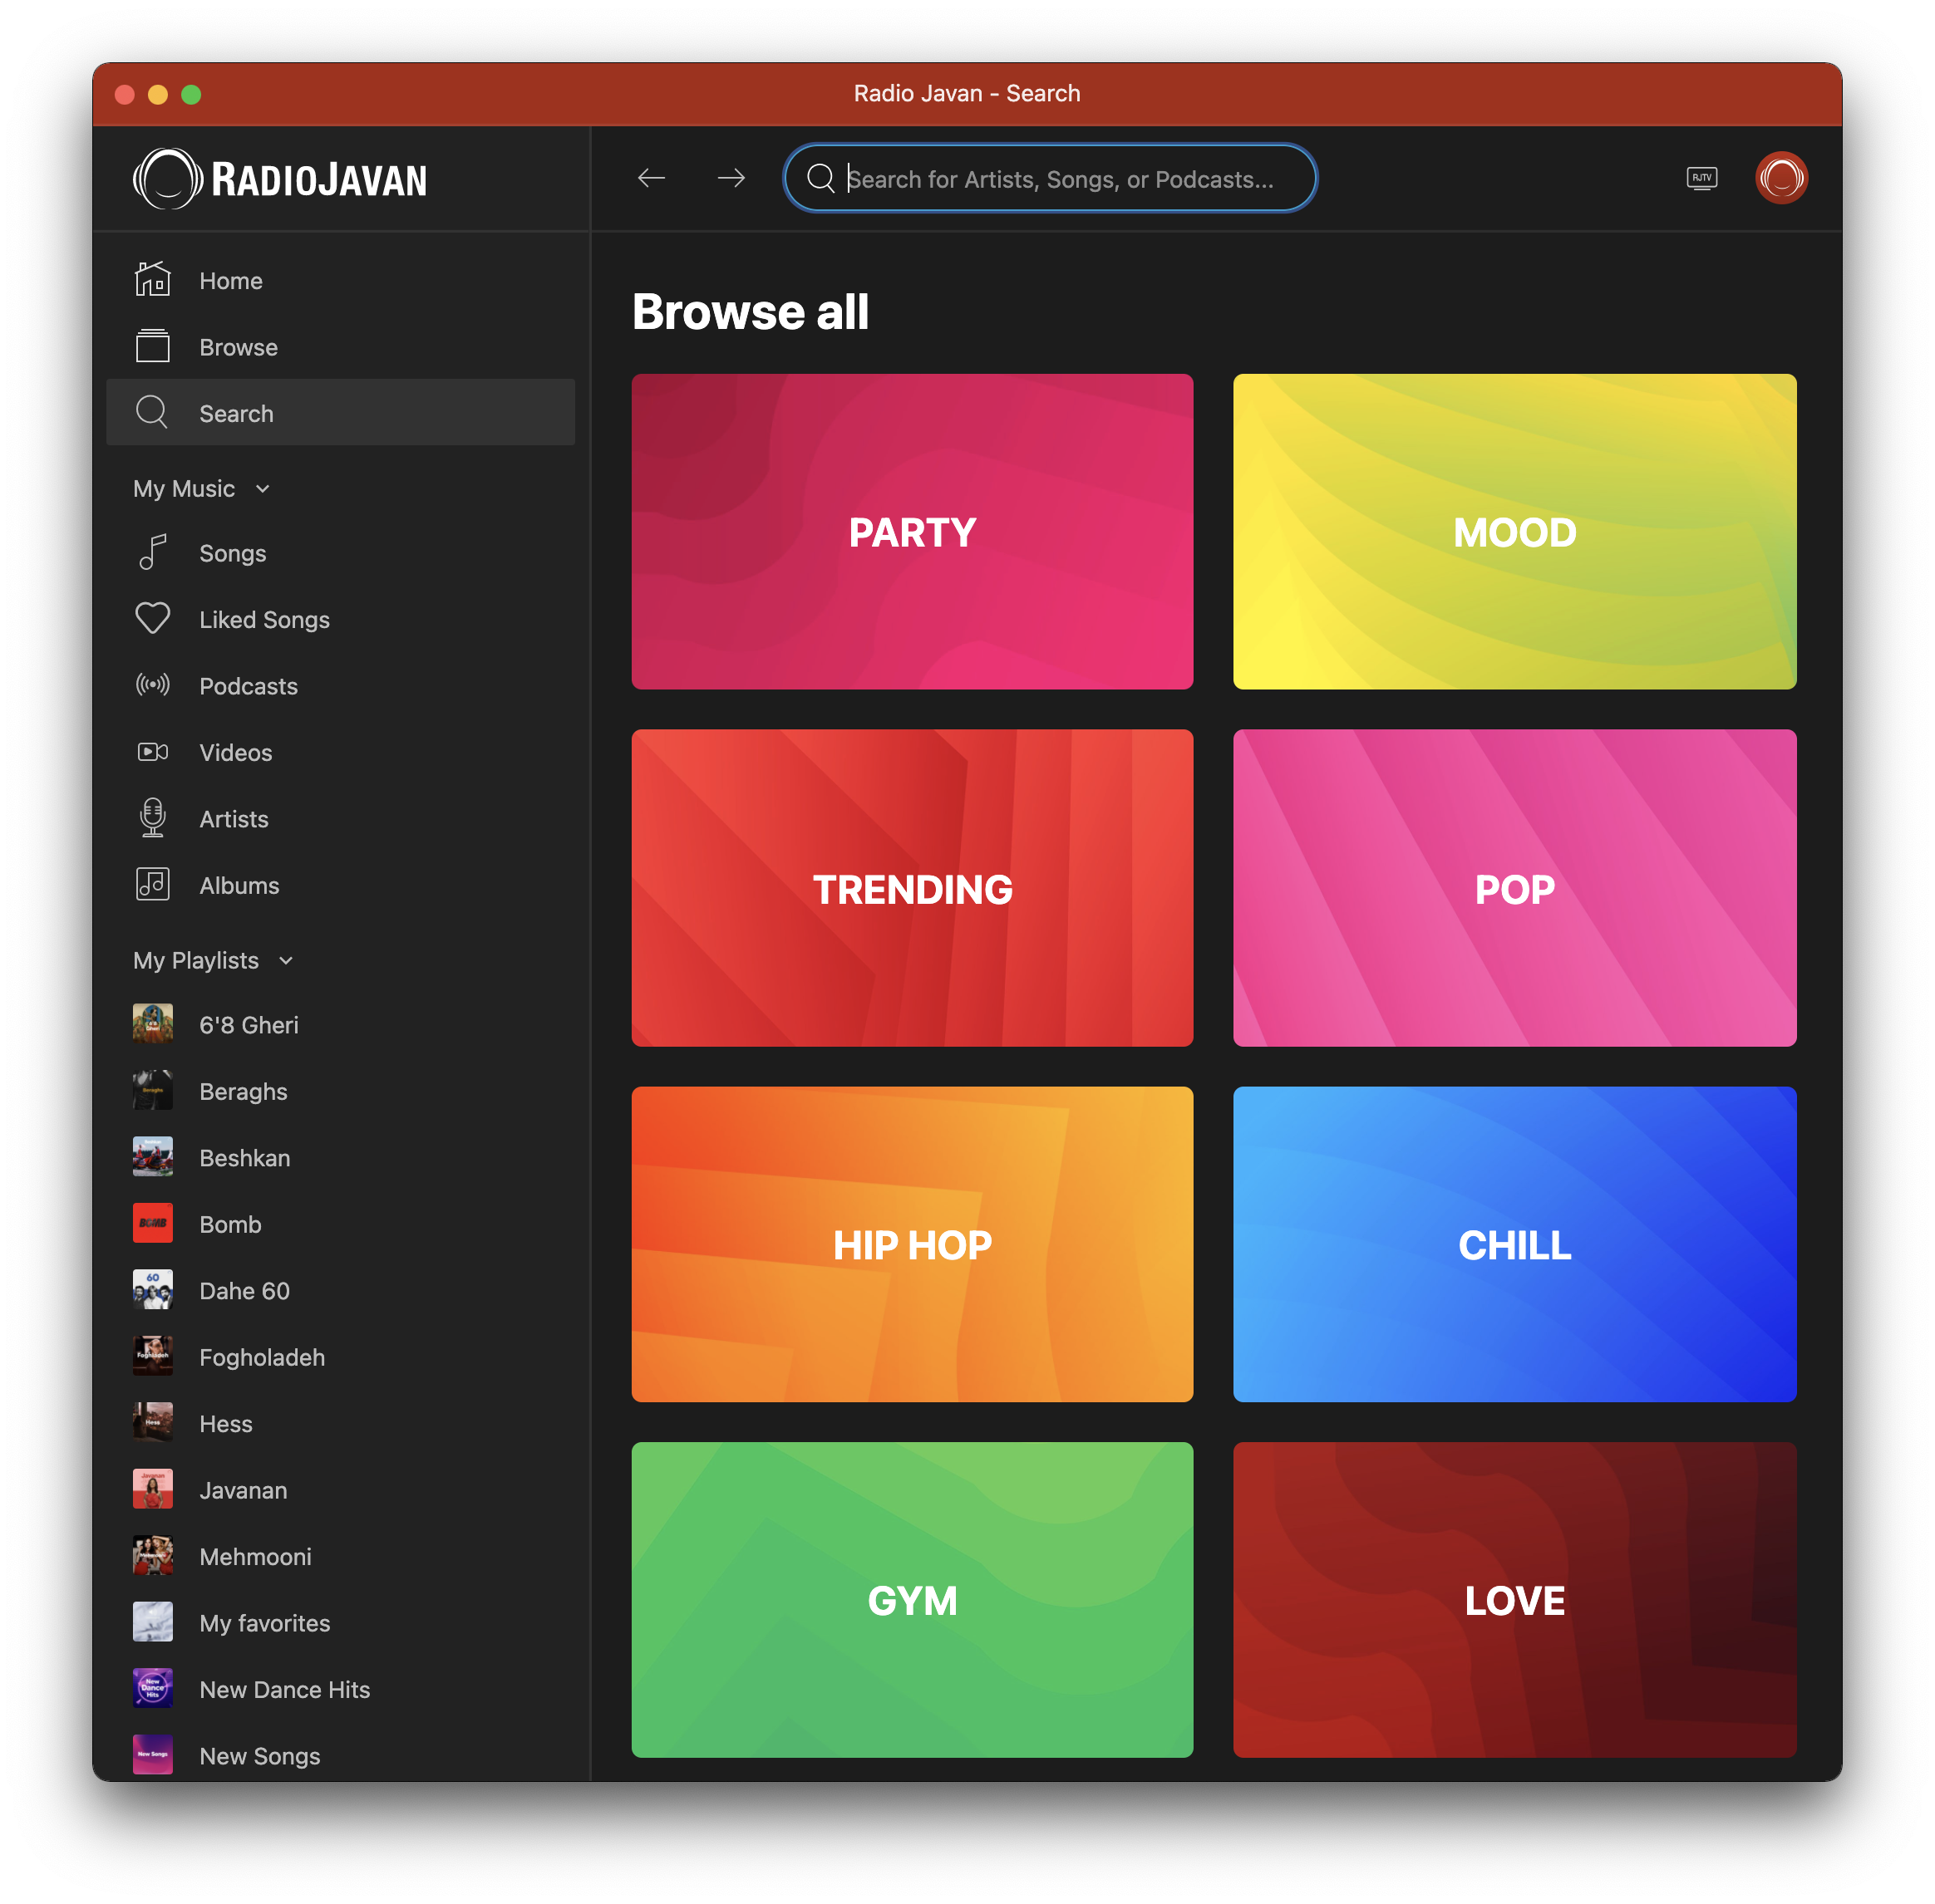The height and width of the screenshot is (1904, 1935).
Task: Open the GYM category card
Action: [913, 1600]
